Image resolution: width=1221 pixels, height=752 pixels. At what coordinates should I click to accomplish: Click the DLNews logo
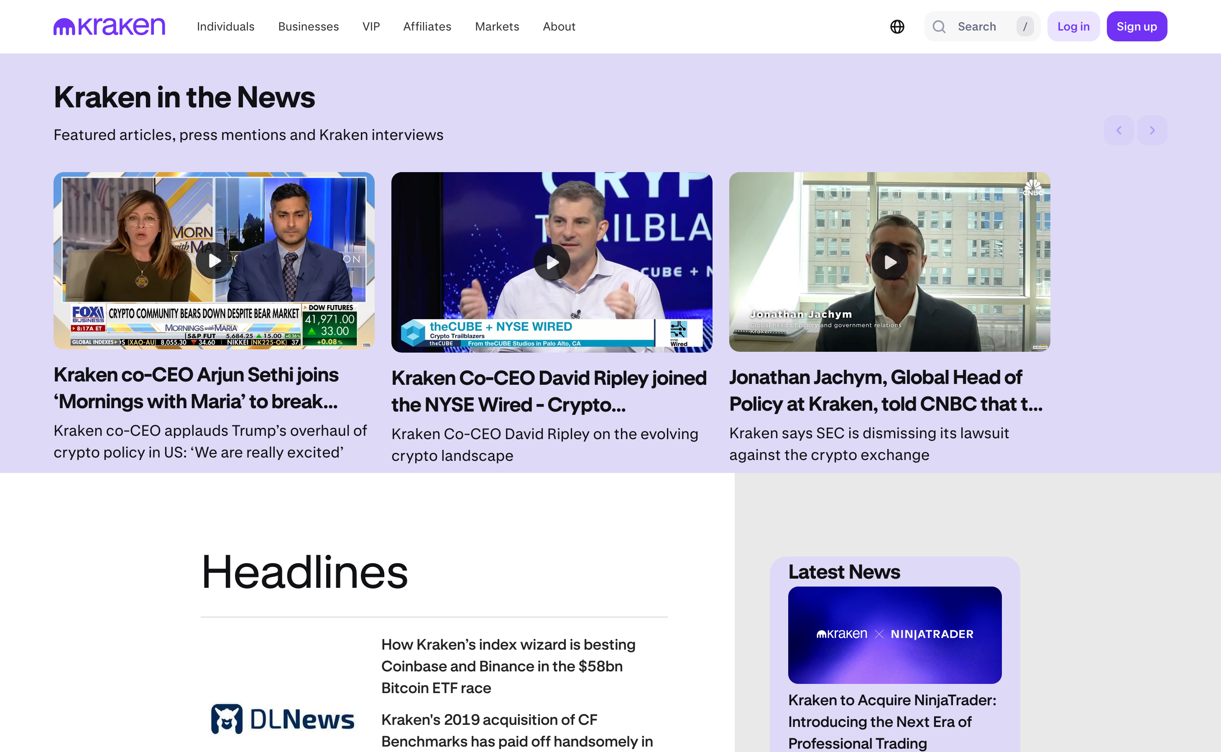(x=283, y=719)
